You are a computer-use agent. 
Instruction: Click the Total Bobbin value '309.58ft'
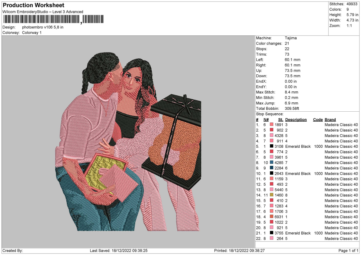(292, 108)
